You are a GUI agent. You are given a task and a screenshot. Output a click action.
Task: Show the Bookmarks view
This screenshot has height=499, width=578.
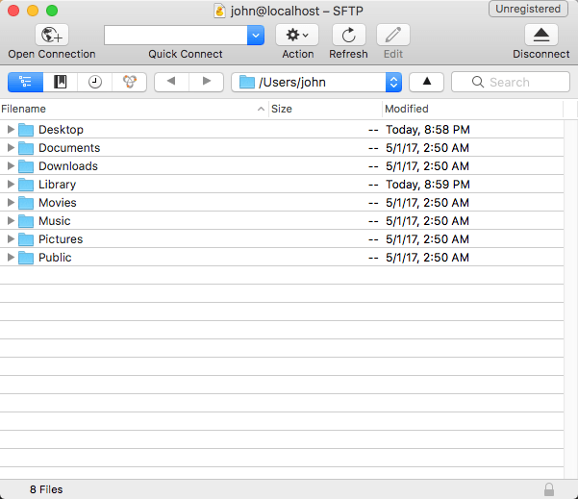point(60,82)
